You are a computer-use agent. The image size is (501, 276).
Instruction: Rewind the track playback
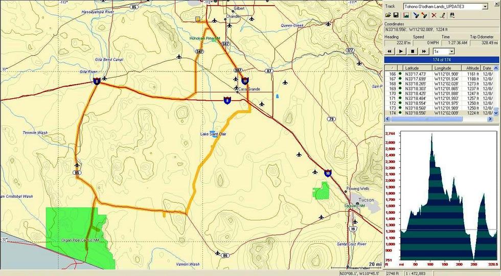point(390,52)
